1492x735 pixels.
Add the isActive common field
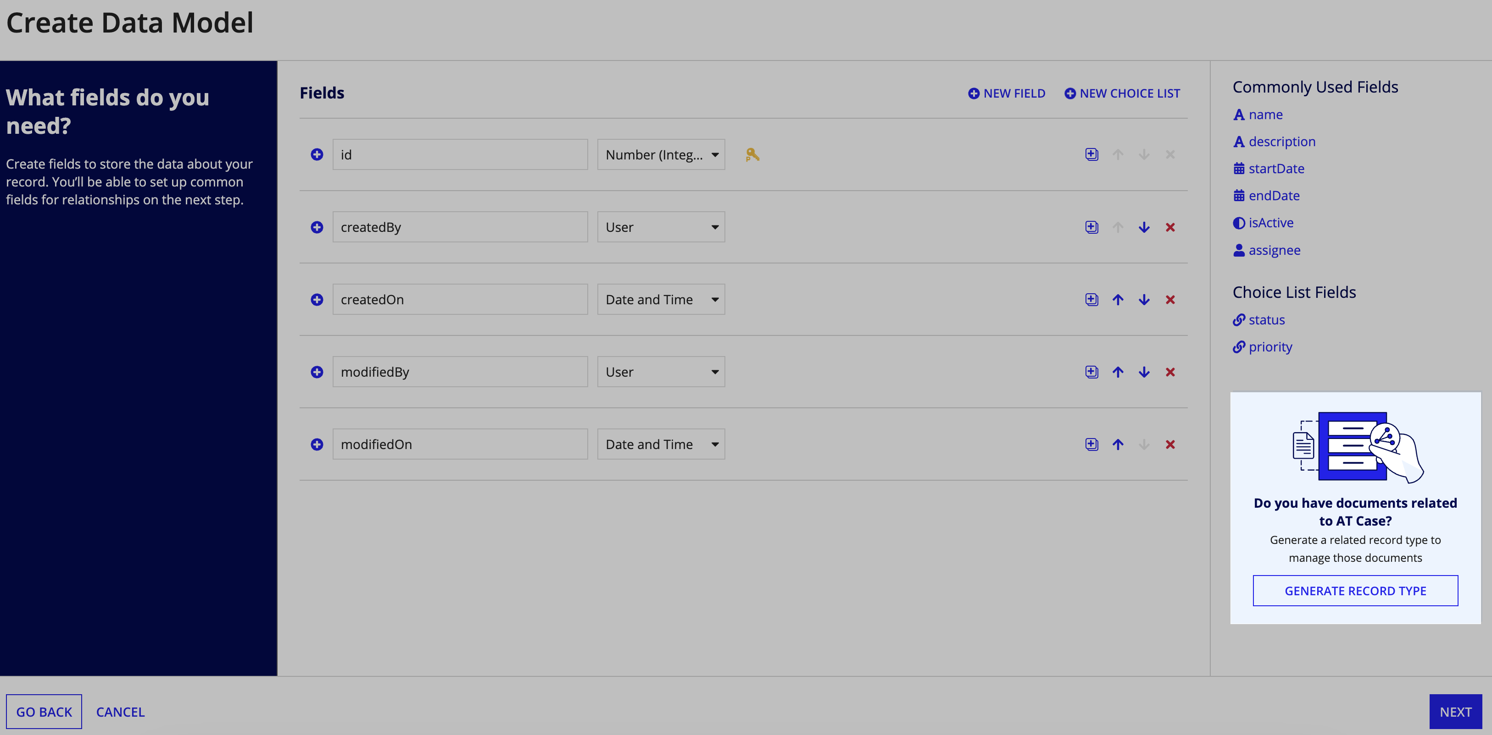[1263, 223]
